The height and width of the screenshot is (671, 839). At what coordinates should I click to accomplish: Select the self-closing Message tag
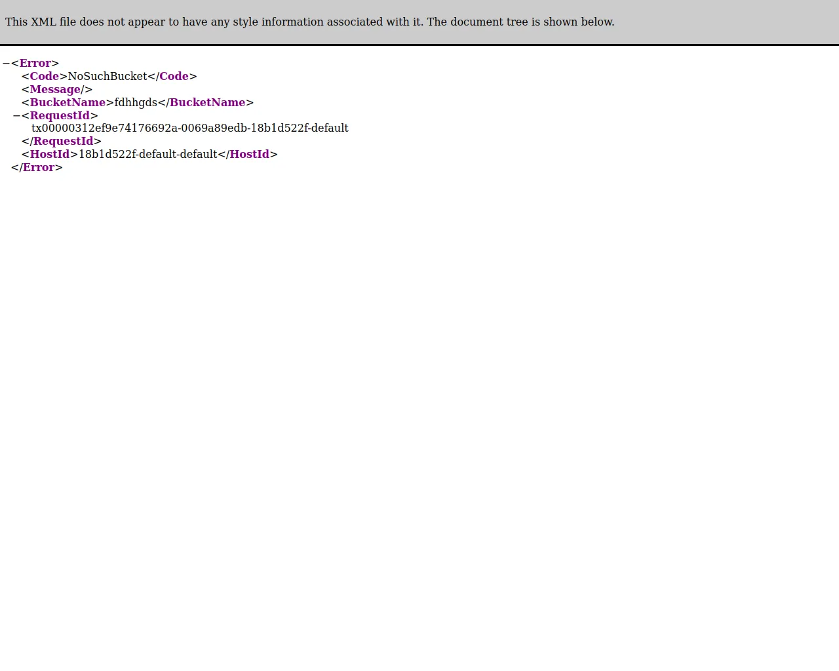pyautogui.click(x=55, y=89)
